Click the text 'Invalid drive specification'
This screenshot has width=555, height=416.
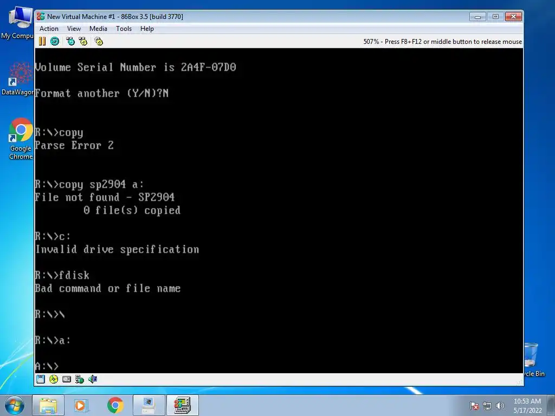[x=117, y=249]
